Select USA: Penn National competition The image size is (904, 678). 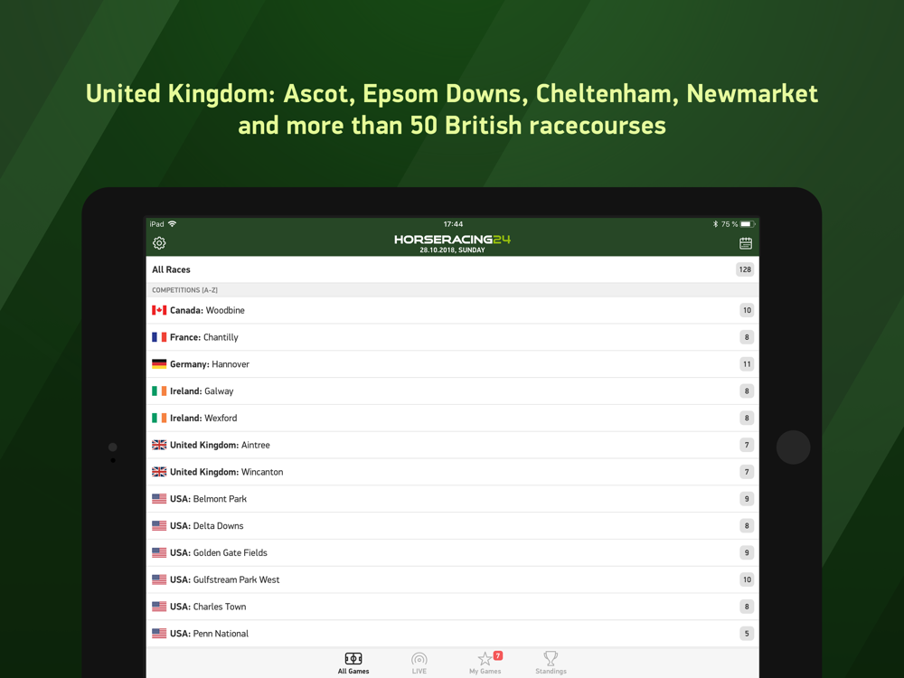[453, 634]
